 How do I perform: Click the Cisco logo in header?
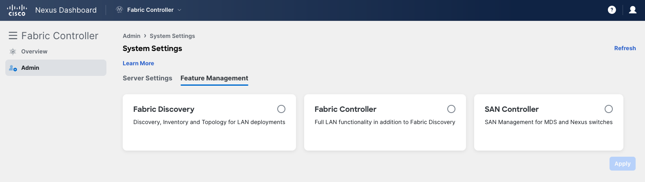(x=17, y=10)
